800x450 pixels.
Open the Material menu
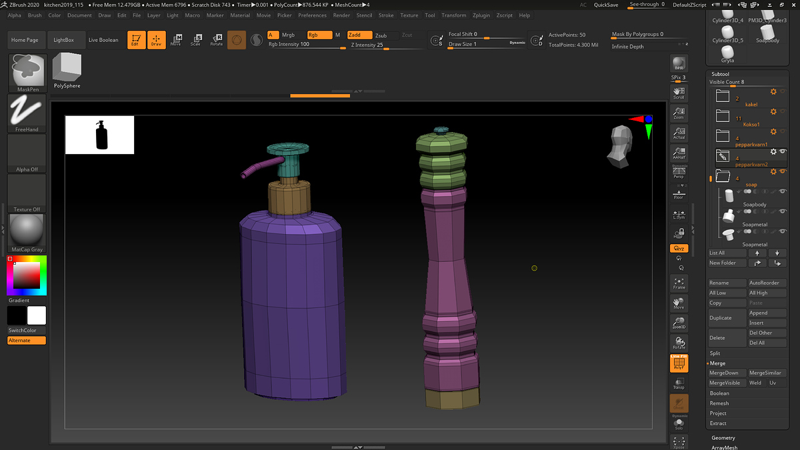[x=240, y=15]
